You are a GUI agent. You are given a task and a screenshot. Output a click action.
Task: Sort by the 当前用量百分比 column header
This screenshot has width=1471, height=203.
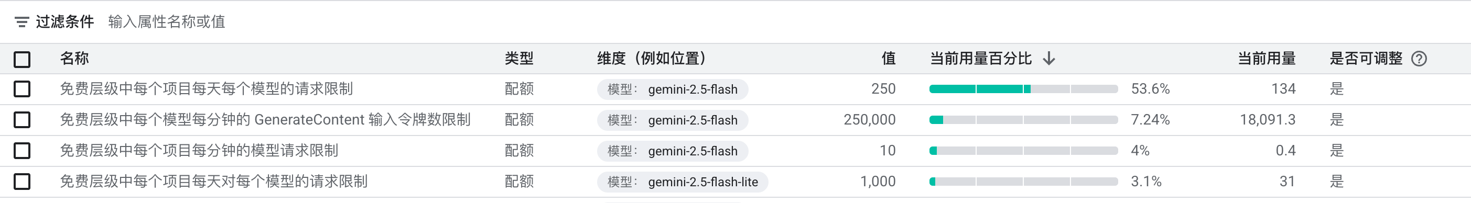[x=980, y=58]
